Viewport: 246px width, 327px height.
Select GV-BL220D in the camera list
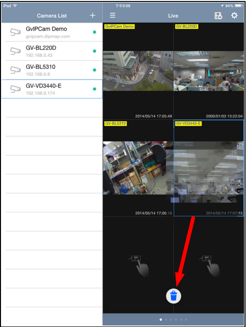(x=52, y=51)
